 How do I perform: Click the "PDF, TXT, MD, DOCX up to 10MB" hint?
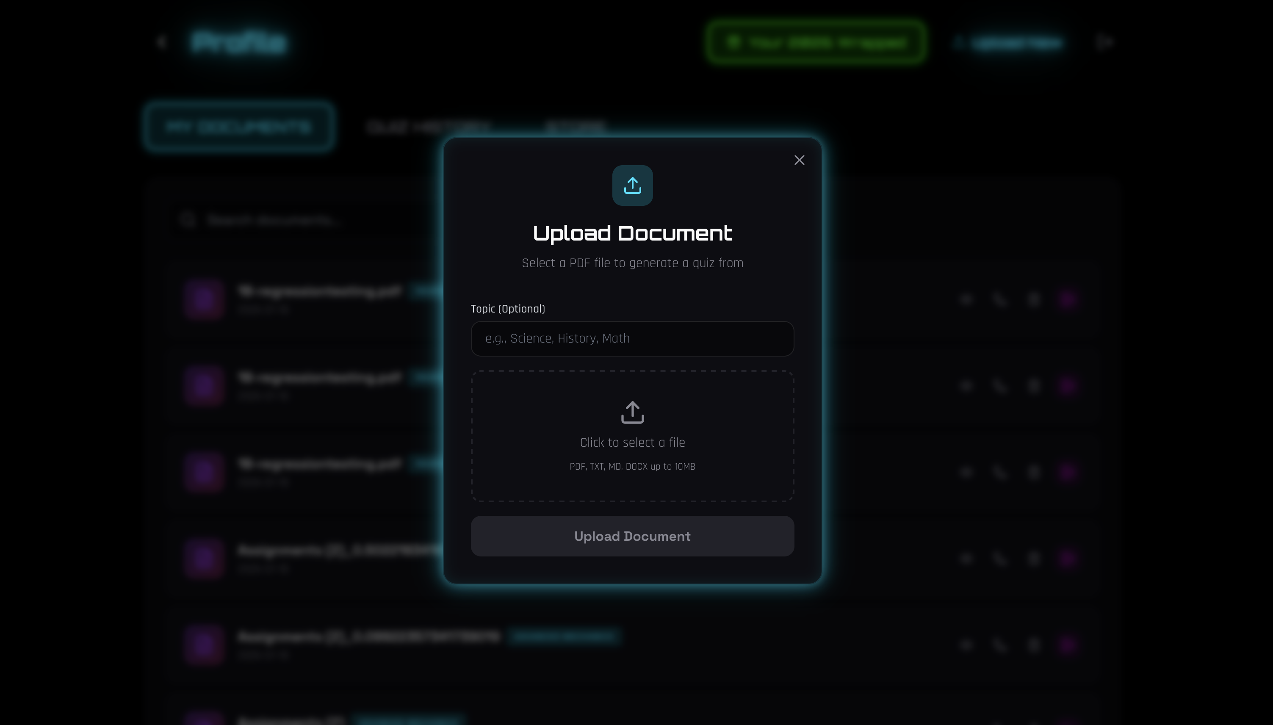[x=632, y=467]
